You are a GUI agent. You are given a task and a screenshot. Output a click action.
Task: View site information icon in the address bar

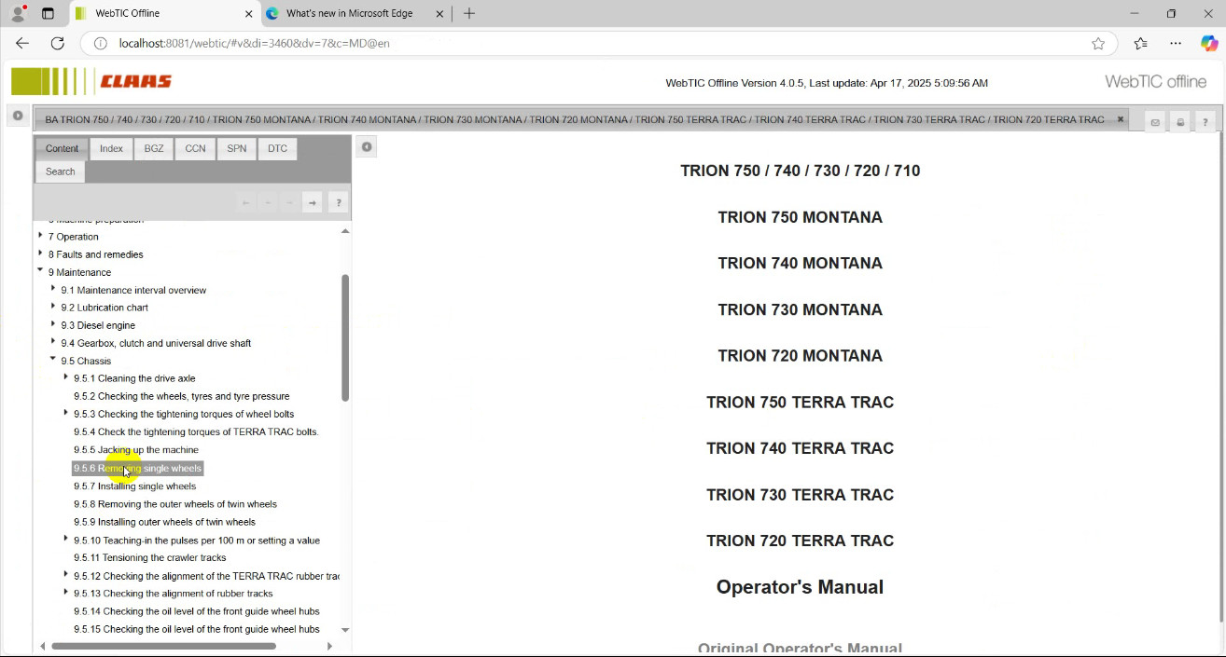(101, 43)
